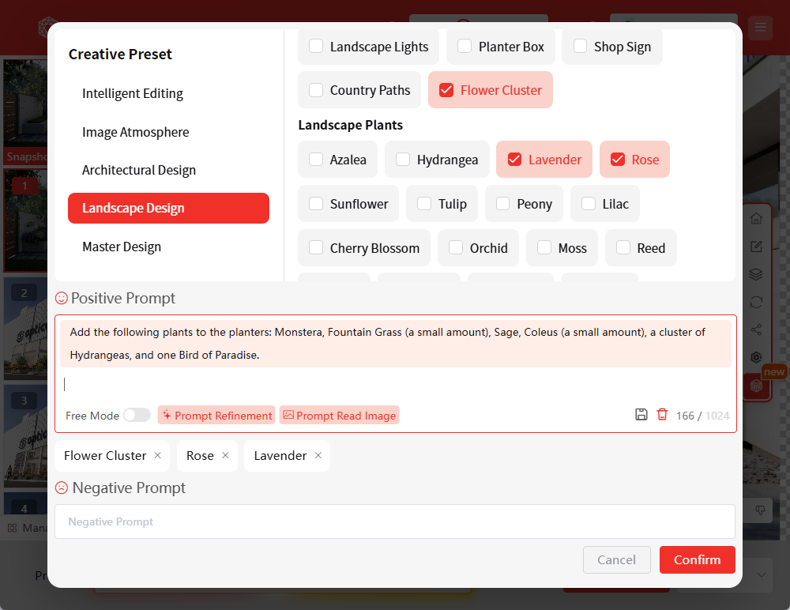
Task: Click the home icon in right sidebar
Action: pyautogui.click(x=756, y=219)
